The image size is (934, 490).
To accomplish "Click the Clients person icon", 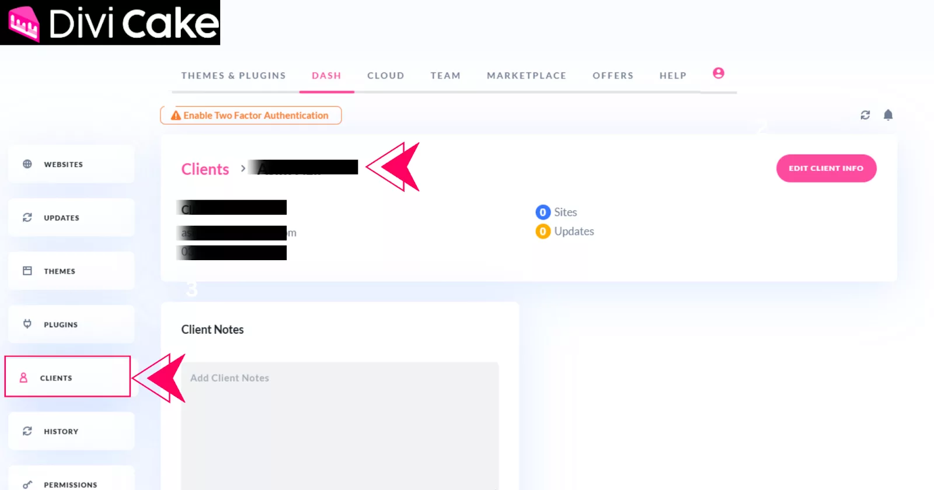I will click(x=23, y=377).
